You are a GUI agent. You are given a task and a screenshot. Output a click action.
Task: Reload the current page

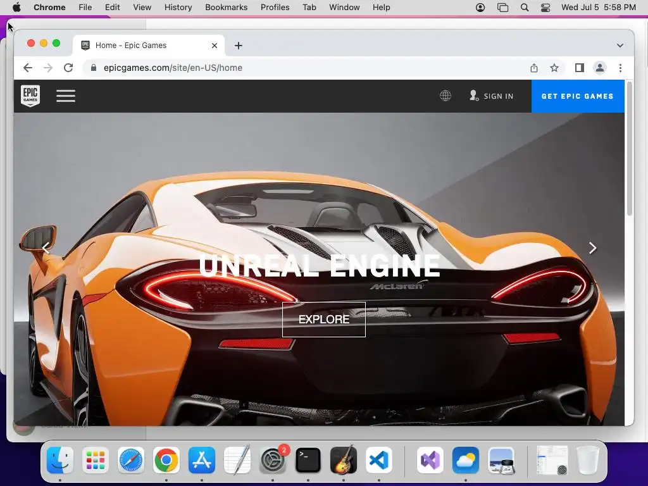coord(68,68)
